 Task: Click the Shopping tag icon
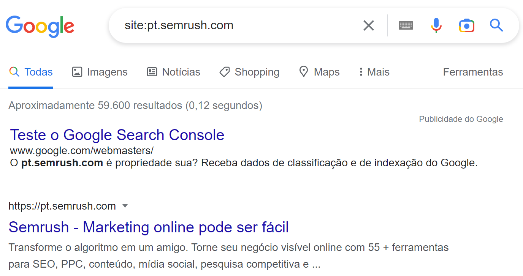224,71
